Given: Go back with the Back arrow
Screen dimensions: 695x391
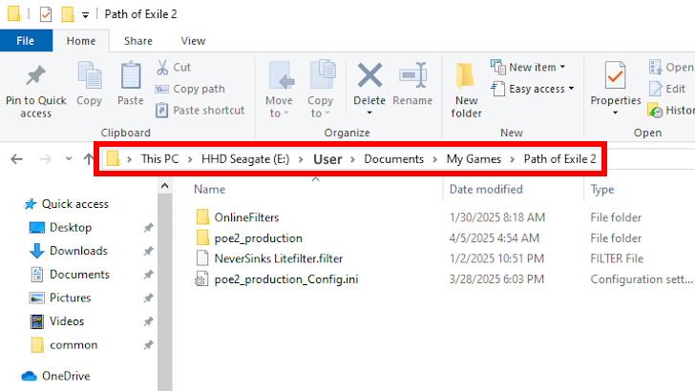Looking at the screenshot, I should (17, 159).
